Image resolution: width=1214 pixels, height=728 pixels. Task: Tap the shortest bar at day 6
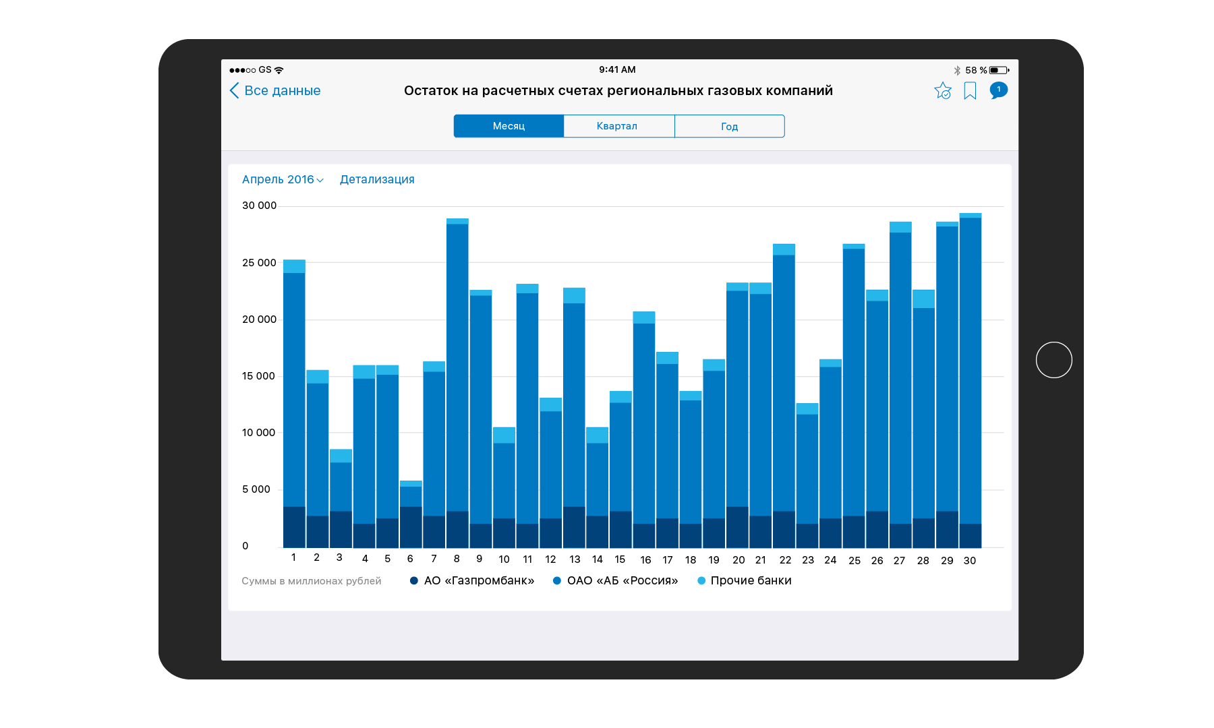[411, 514]
